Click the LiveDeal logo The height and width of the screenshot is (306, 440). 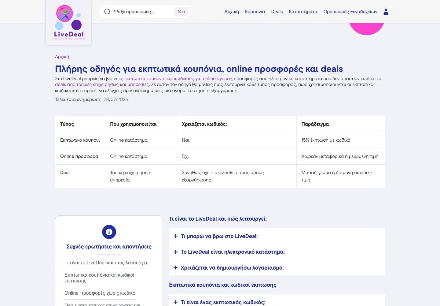[x=68, y=23]
